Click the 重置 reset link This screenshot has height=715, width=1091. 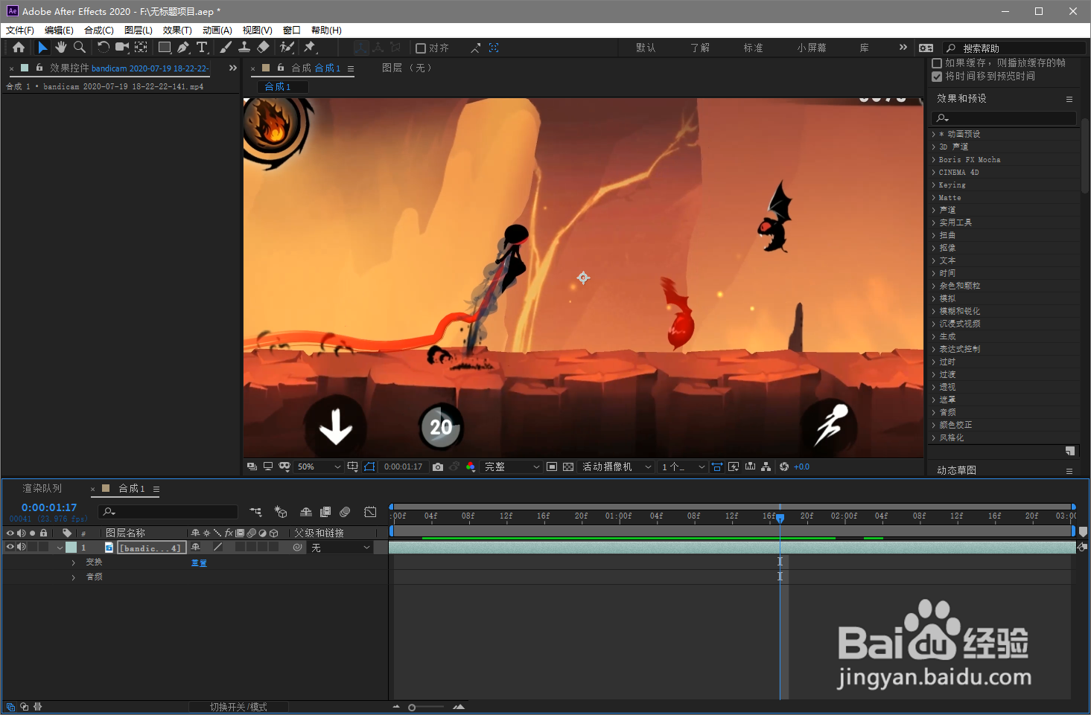pyautogui.click(x=199, y=563)
